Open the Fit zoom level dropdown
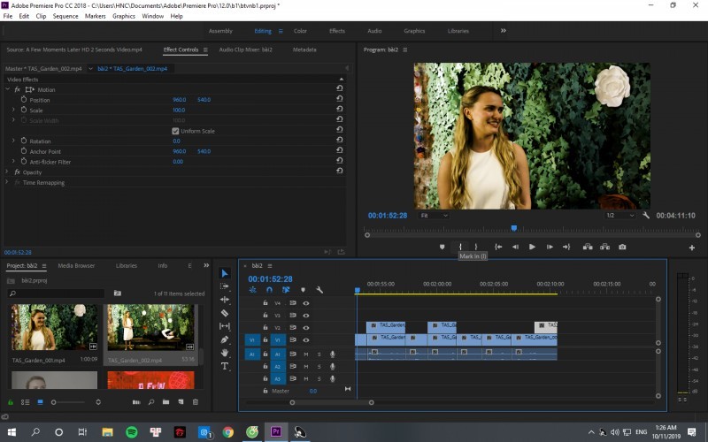The image size is (708, 442). [434, 216]
